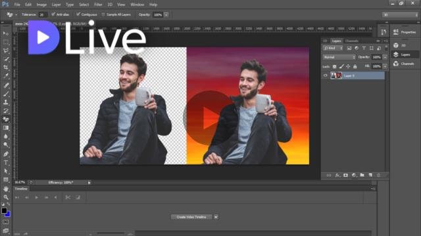Click create new group folder icon
The image size is (421, 236).
click(x=362, y=175)
